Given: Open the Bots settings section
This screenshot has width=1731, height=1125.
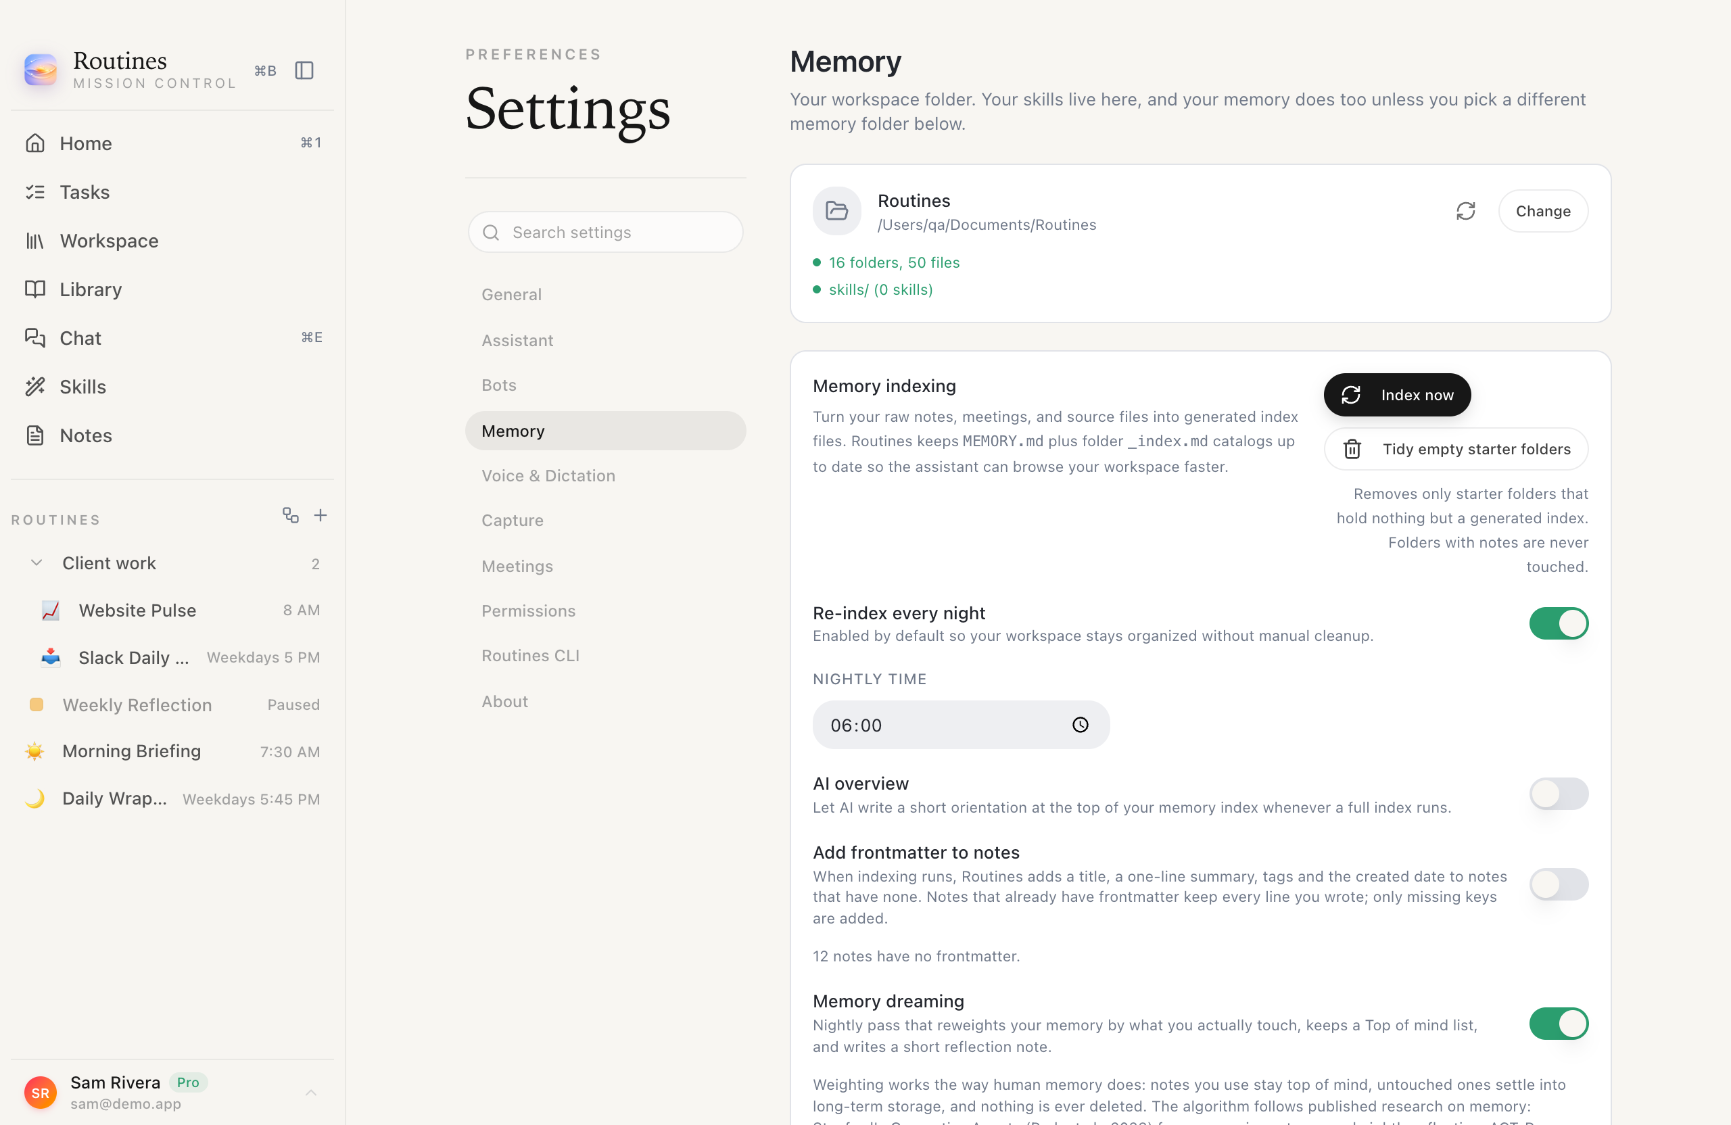Looking at the screenshot, I should pyautogui.click(x=606, y=385).
